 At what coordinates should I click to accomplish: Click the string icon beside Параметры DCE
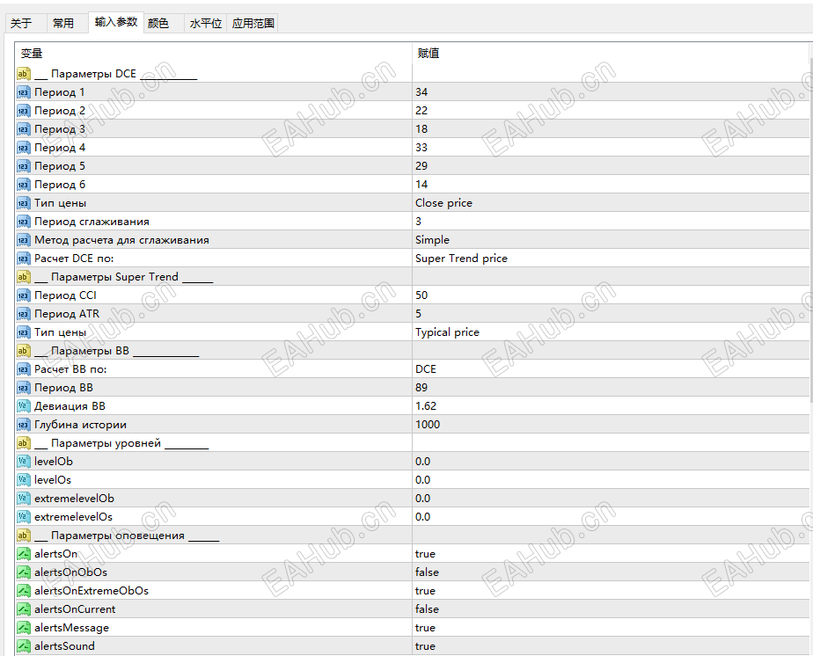pos(24,74)
